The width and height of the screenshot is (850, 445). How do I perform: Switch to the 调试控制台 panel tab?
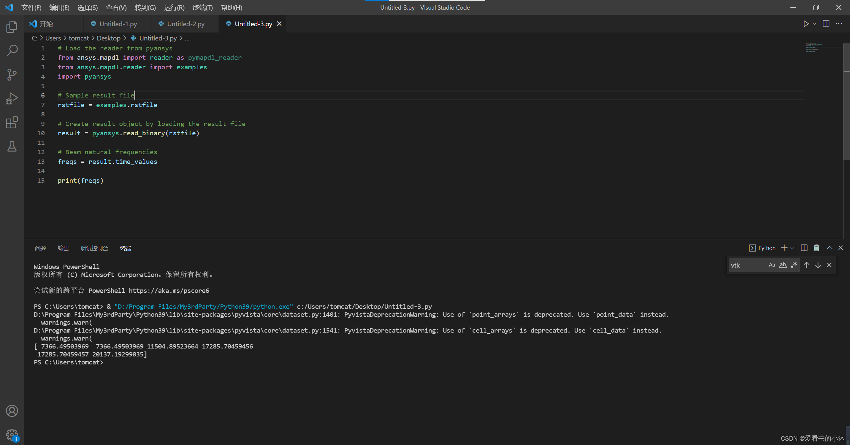pos(94,248)
